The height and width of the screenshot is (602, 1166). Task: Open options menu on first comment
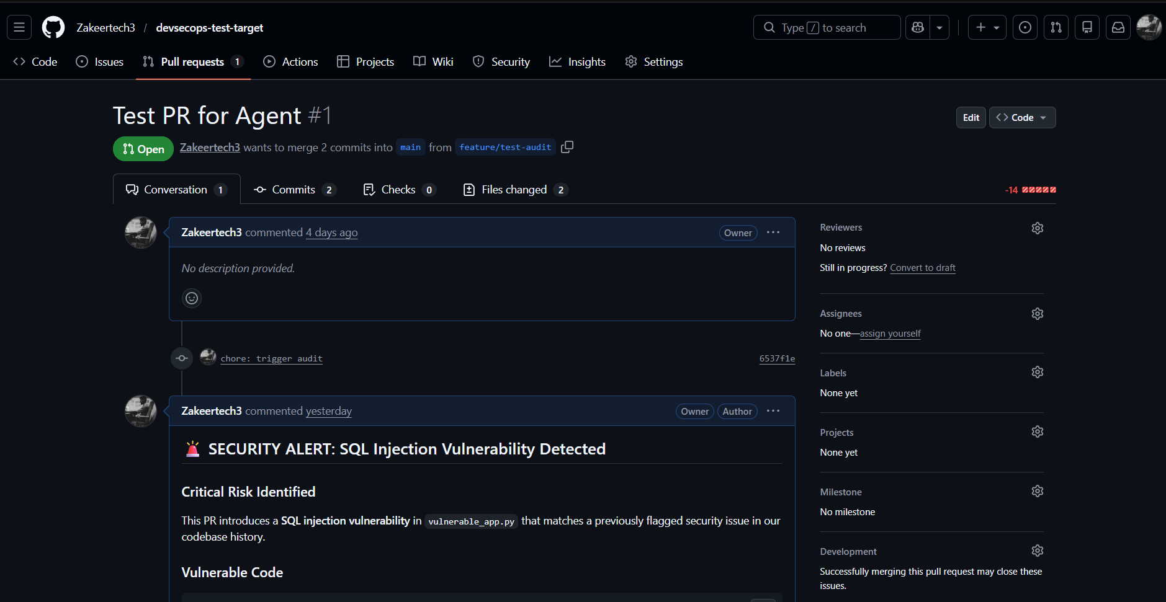(x=773, y=232)
